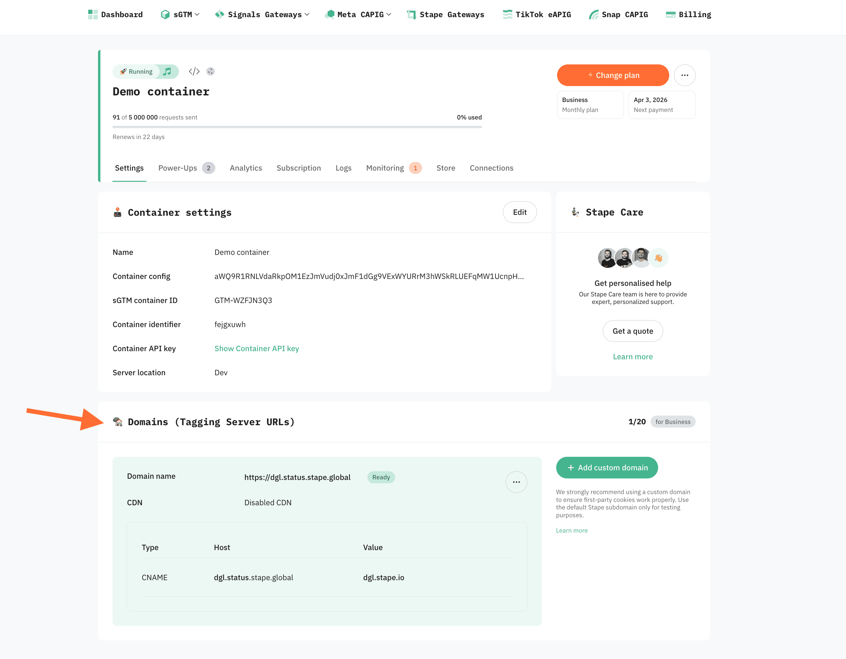The height and width of the screenshot is (659, 846).
Task: Click Get a quote in Stape Care panel
Action: point(633,331)
